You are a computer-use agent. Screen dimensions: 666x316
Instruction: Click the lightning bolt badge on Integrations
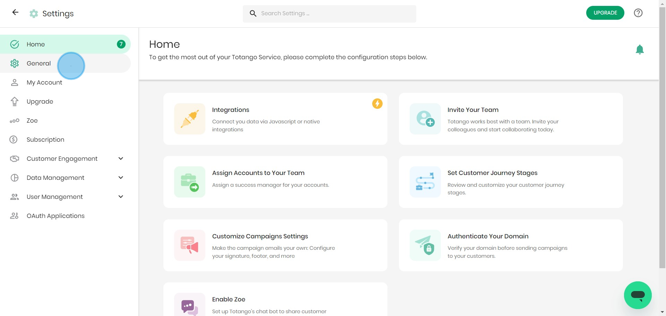377,104
